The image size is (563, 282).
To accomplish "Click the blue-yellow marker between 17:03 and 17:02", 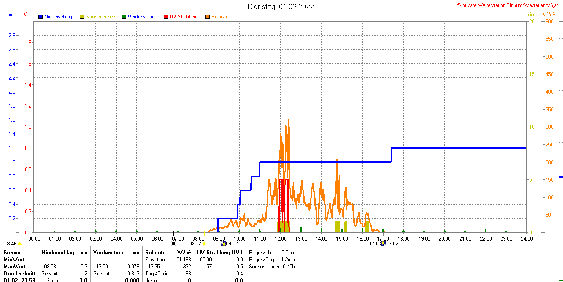I will pyautogui.click(x=384, y=243).
